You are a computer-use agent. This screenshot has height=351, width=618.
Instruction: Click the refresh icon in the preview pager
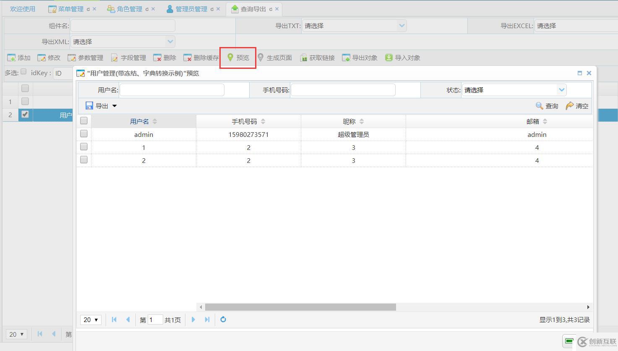pyautogui.click(x=223, y=320)
